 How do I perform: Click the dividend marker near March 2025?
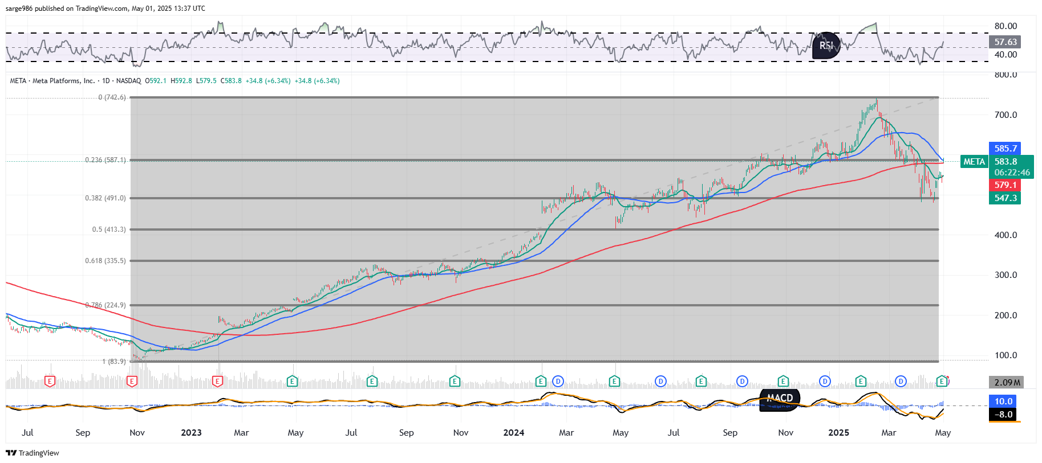pos(901,381)
